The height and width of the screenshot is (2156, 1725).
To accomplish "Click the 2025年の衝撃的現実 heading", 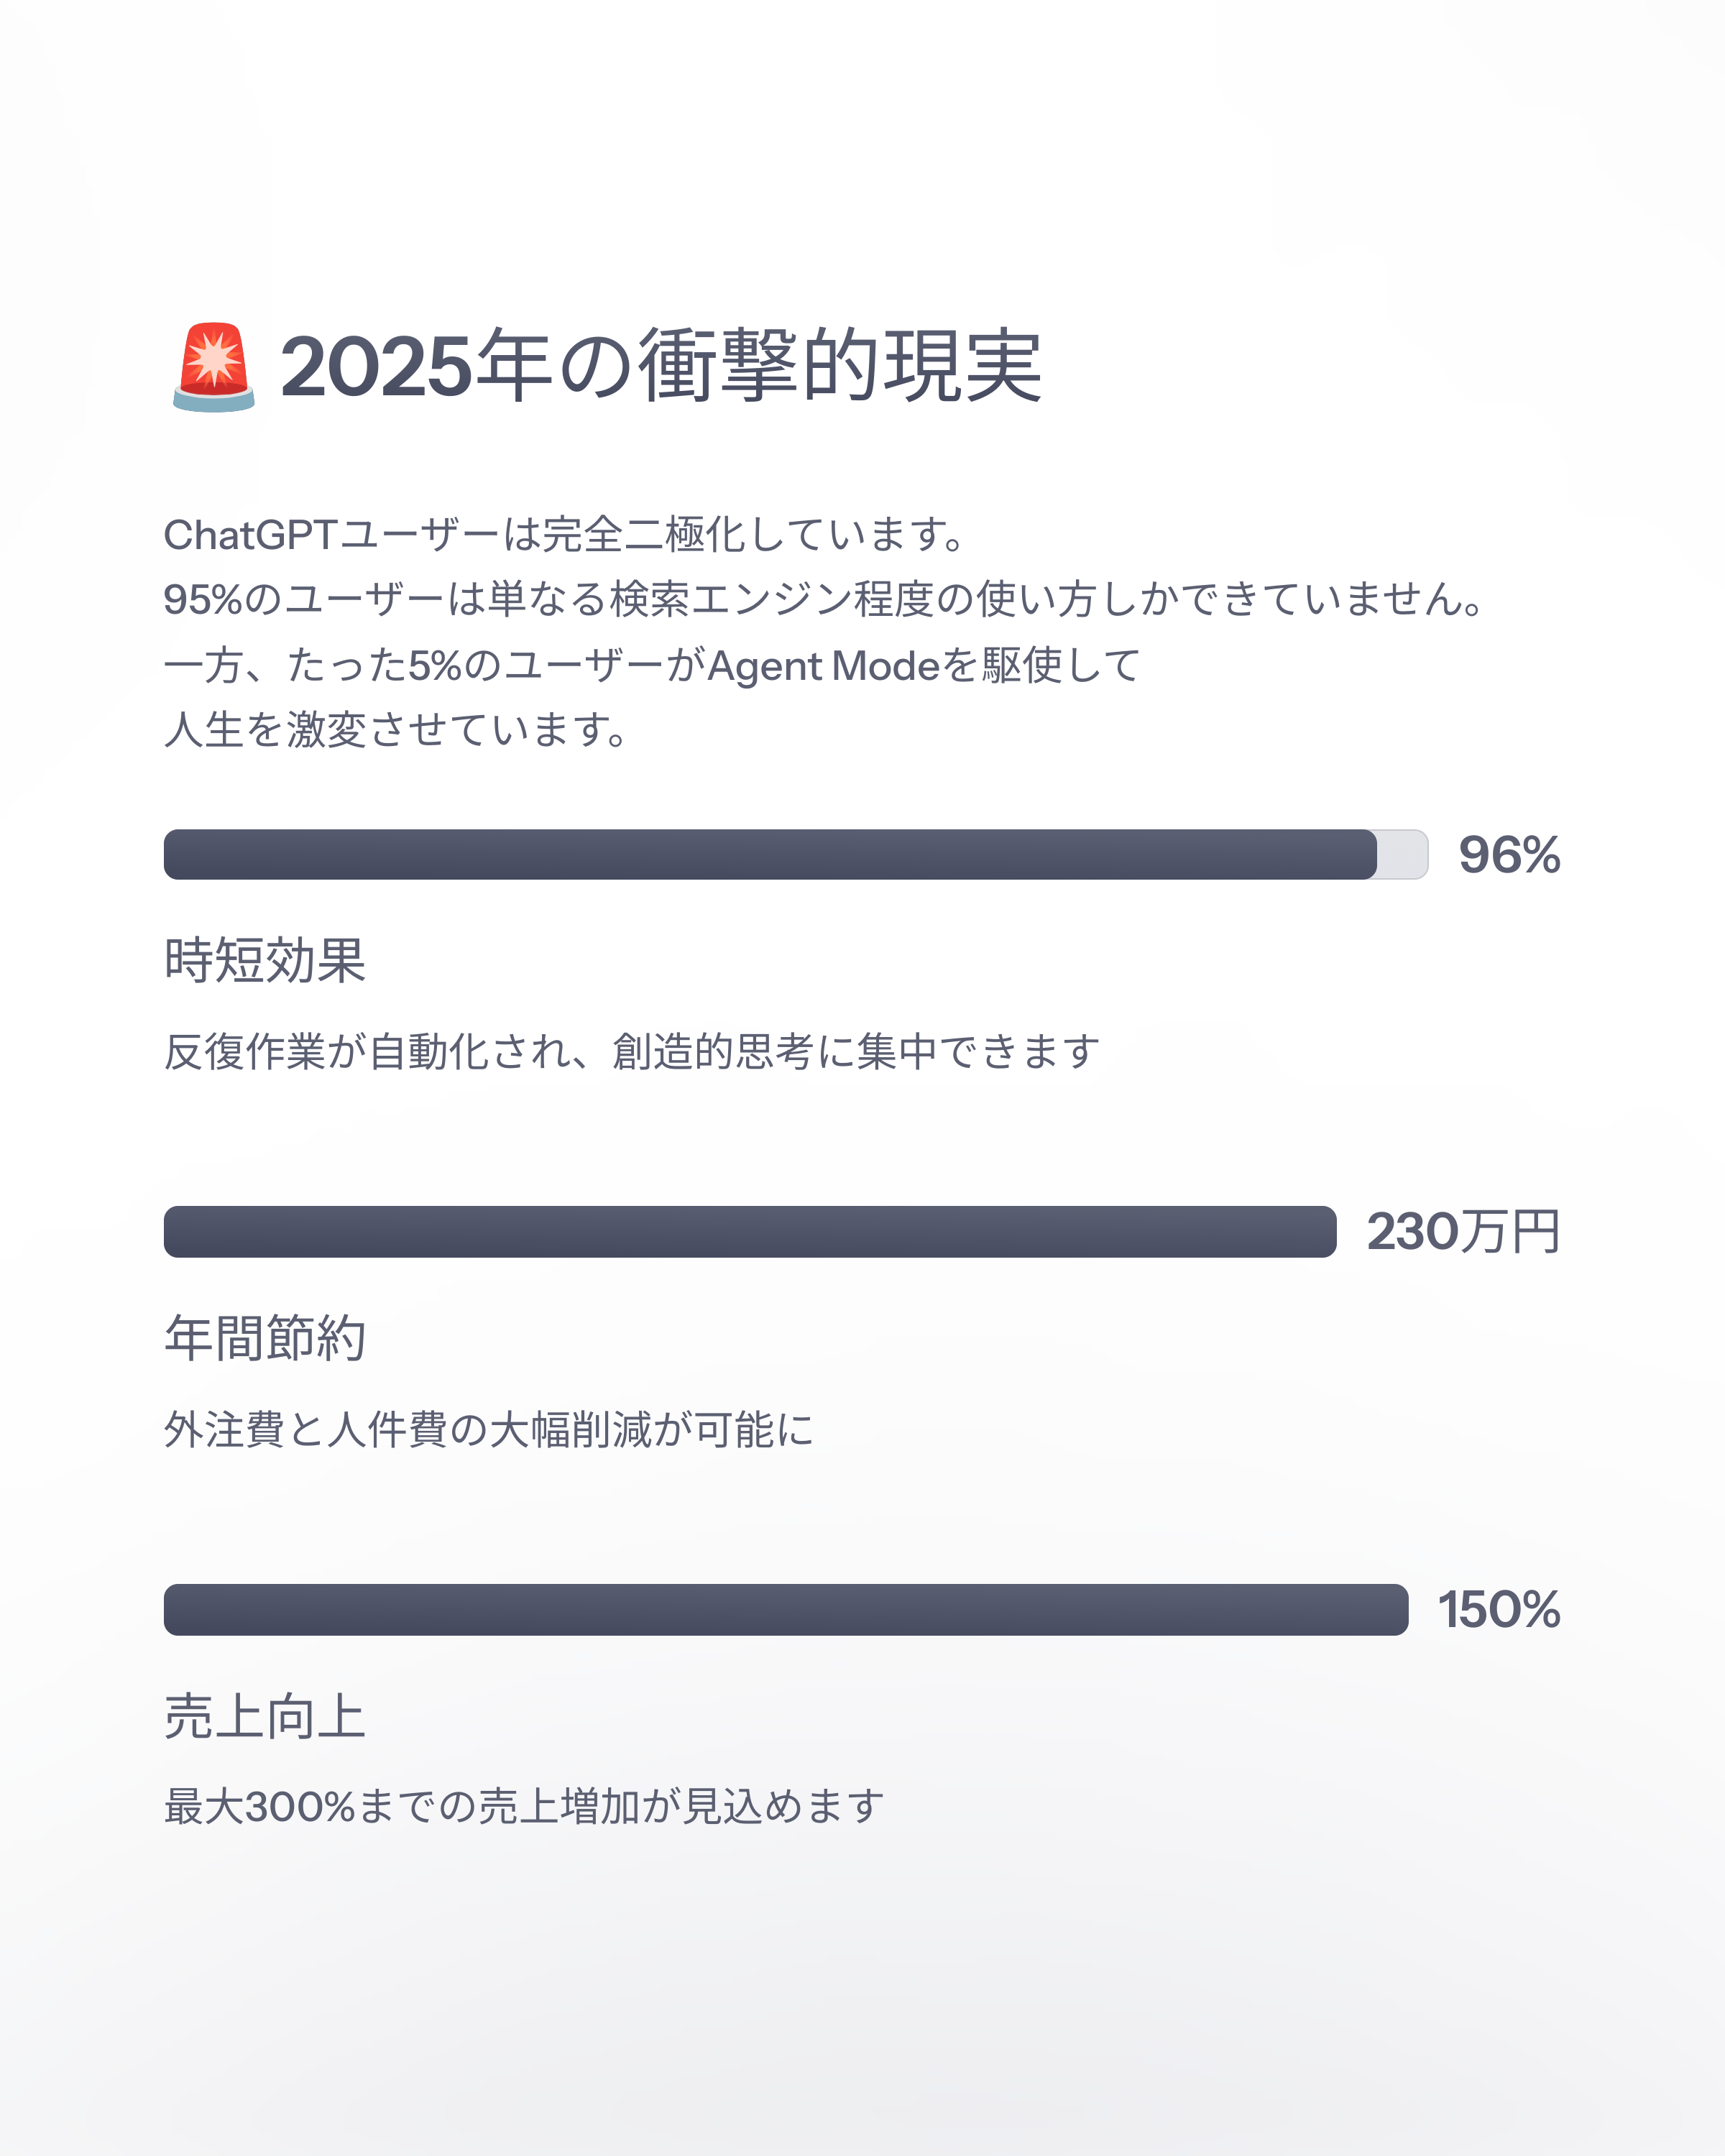I will tap(661, 366).
